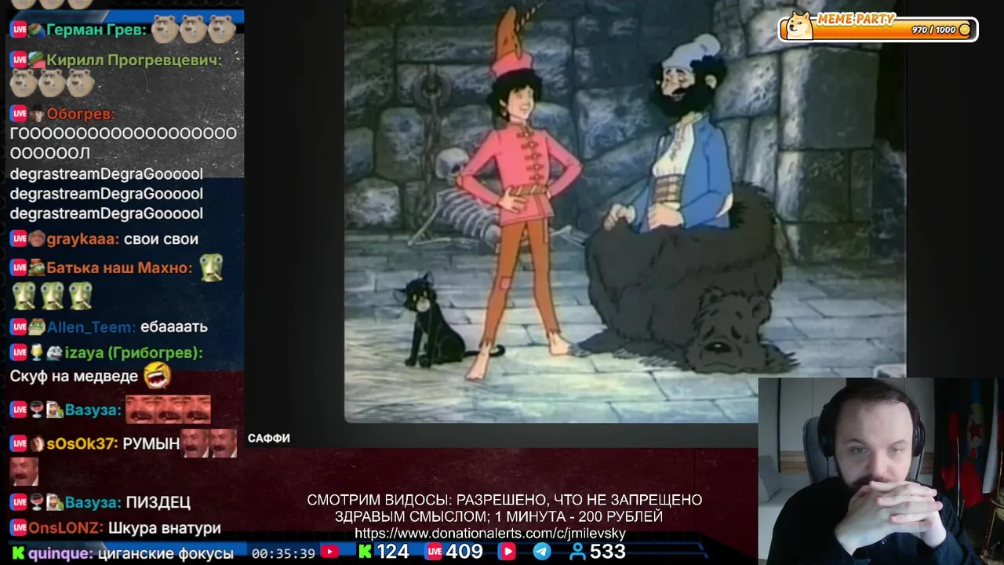Click the СМОТРИМ ВИДОСЫ rules text
1004x565 pixels.
tap(504, 508)
